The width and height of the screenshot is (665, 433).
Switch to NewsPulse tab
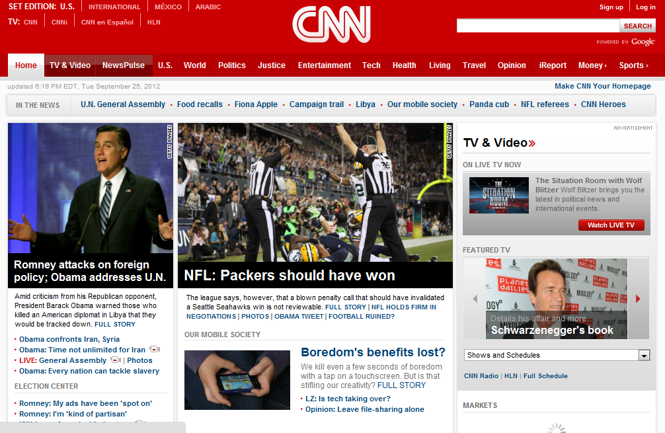[x=124, y=65]
